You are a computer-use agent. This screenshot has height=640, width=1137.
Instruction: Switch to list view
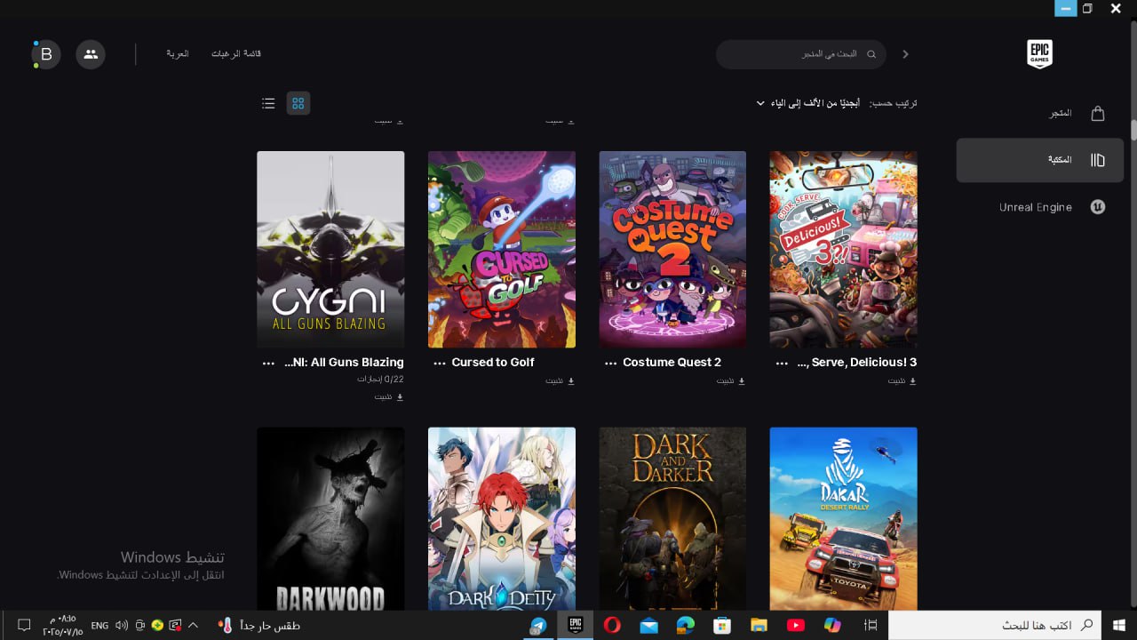click(268, 103)
